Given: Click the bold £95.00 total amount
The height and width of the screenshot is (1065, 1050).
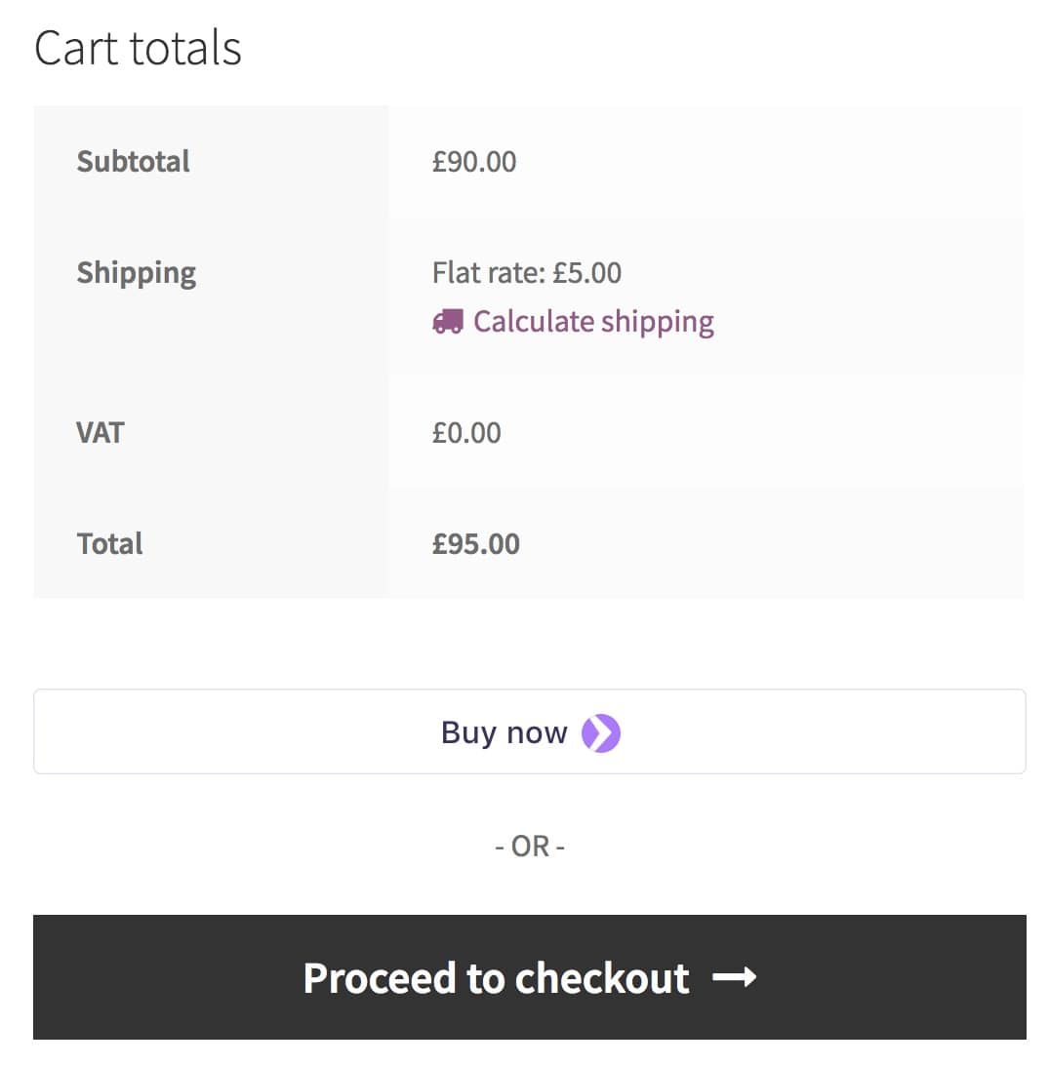Looking at the screenshot, I should point(476,543).
